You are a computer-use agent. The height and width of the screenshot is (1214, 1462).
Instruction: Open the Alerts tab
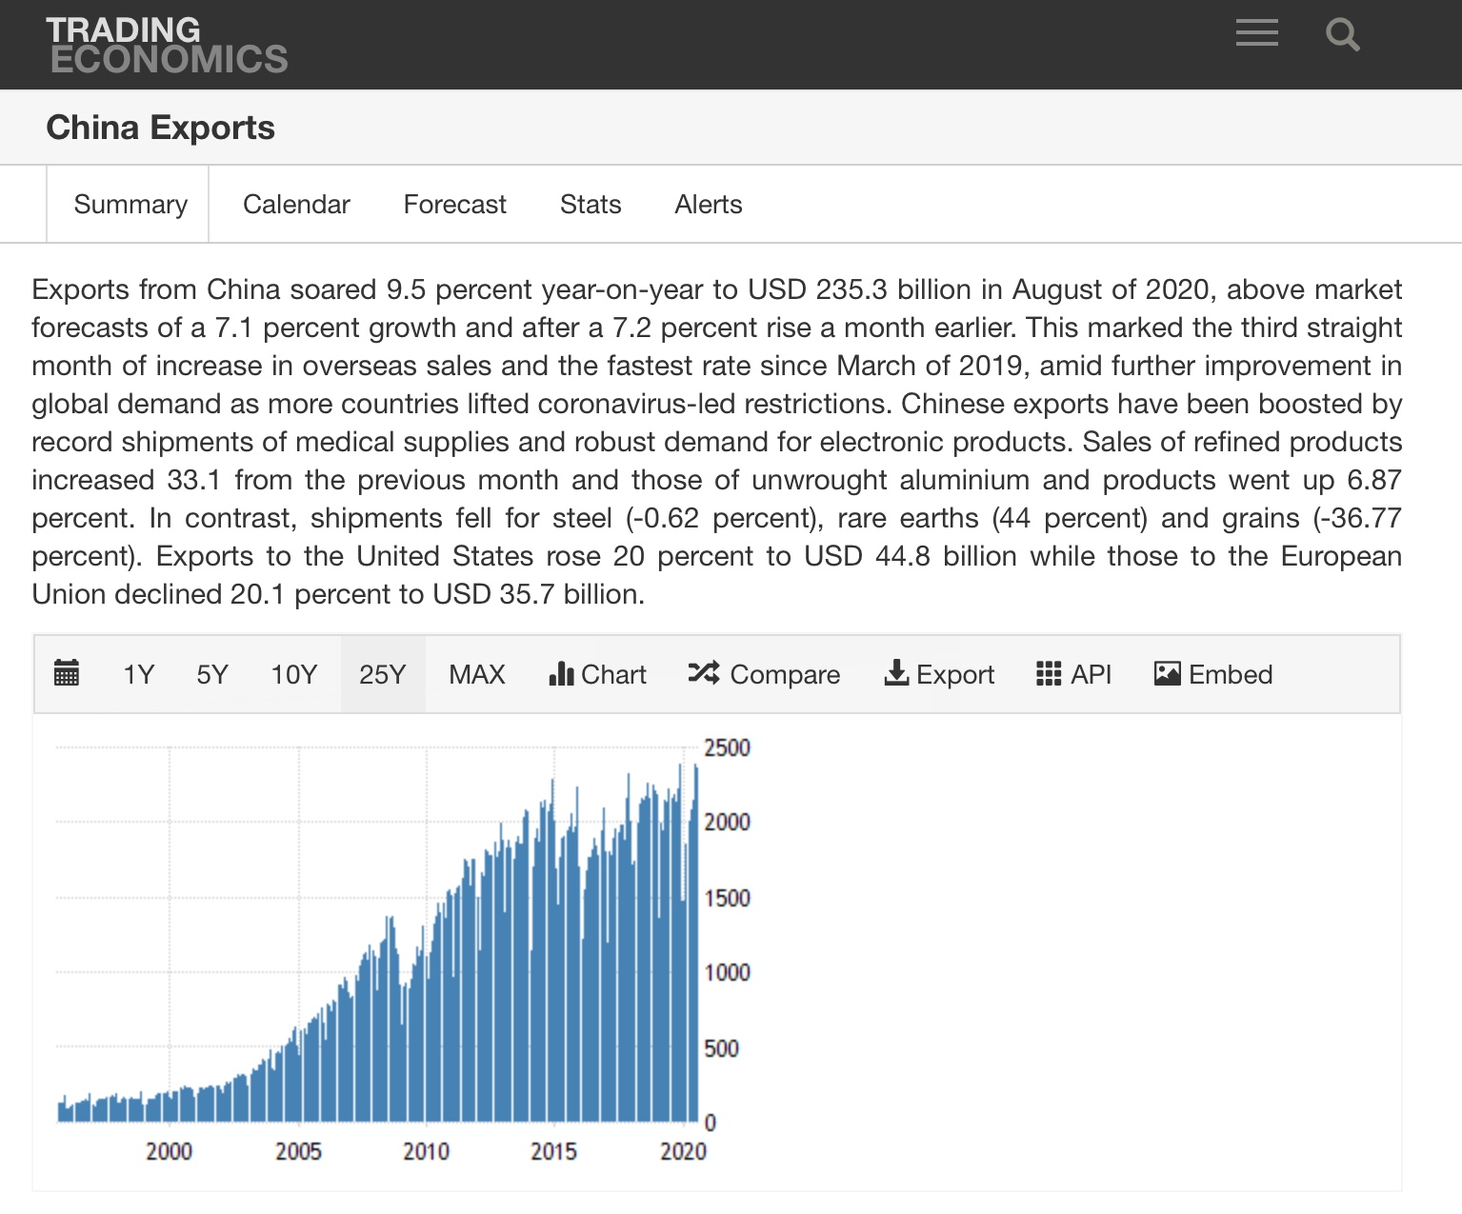click(709, 204)
